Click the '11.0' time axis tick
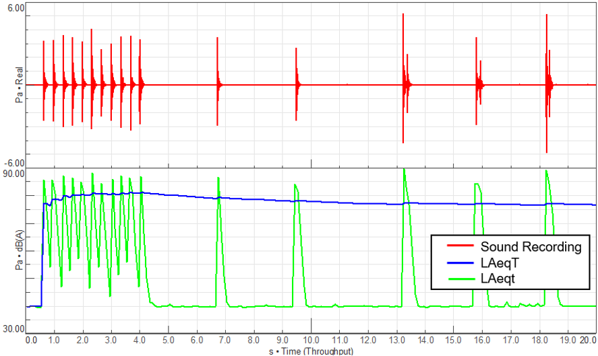598x356 pixels. coord(339,340)
